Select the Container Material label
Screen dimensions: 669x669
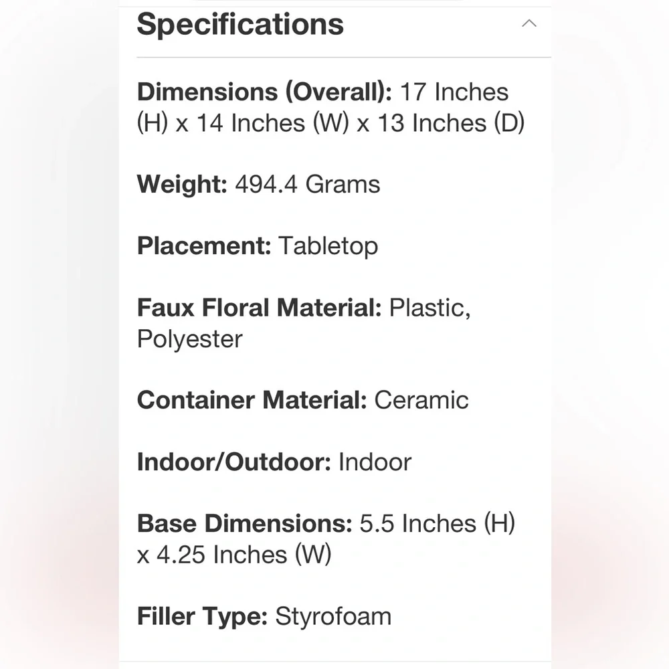pyautogui.click(x=252, y=400)
